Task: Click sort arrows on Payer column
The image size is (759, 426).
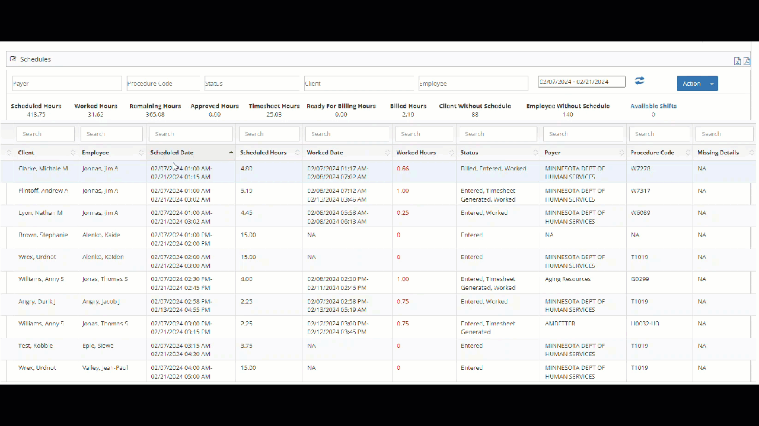Action: point(621,153)
